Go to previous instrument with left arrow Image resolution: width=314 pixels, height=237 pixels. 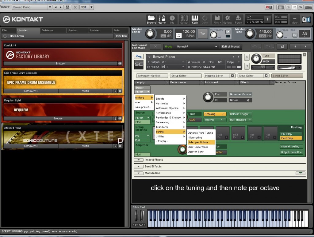[295, 46]
